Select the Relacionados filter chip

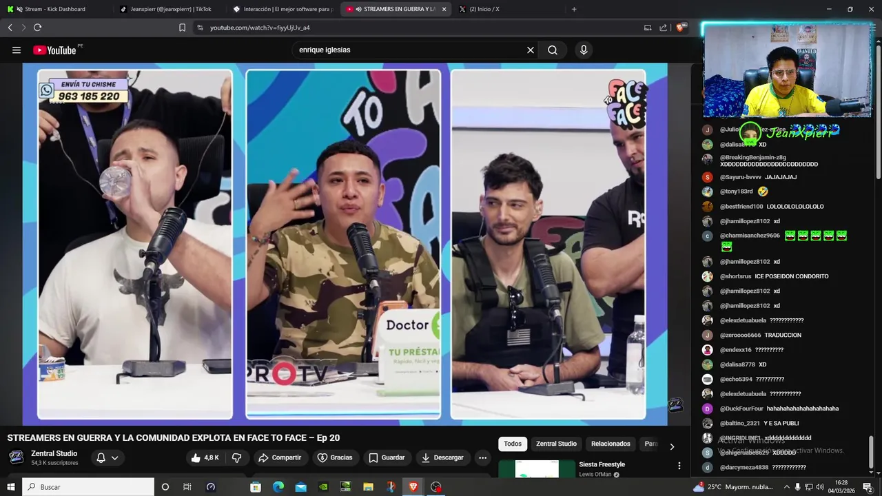coord(611,444)
